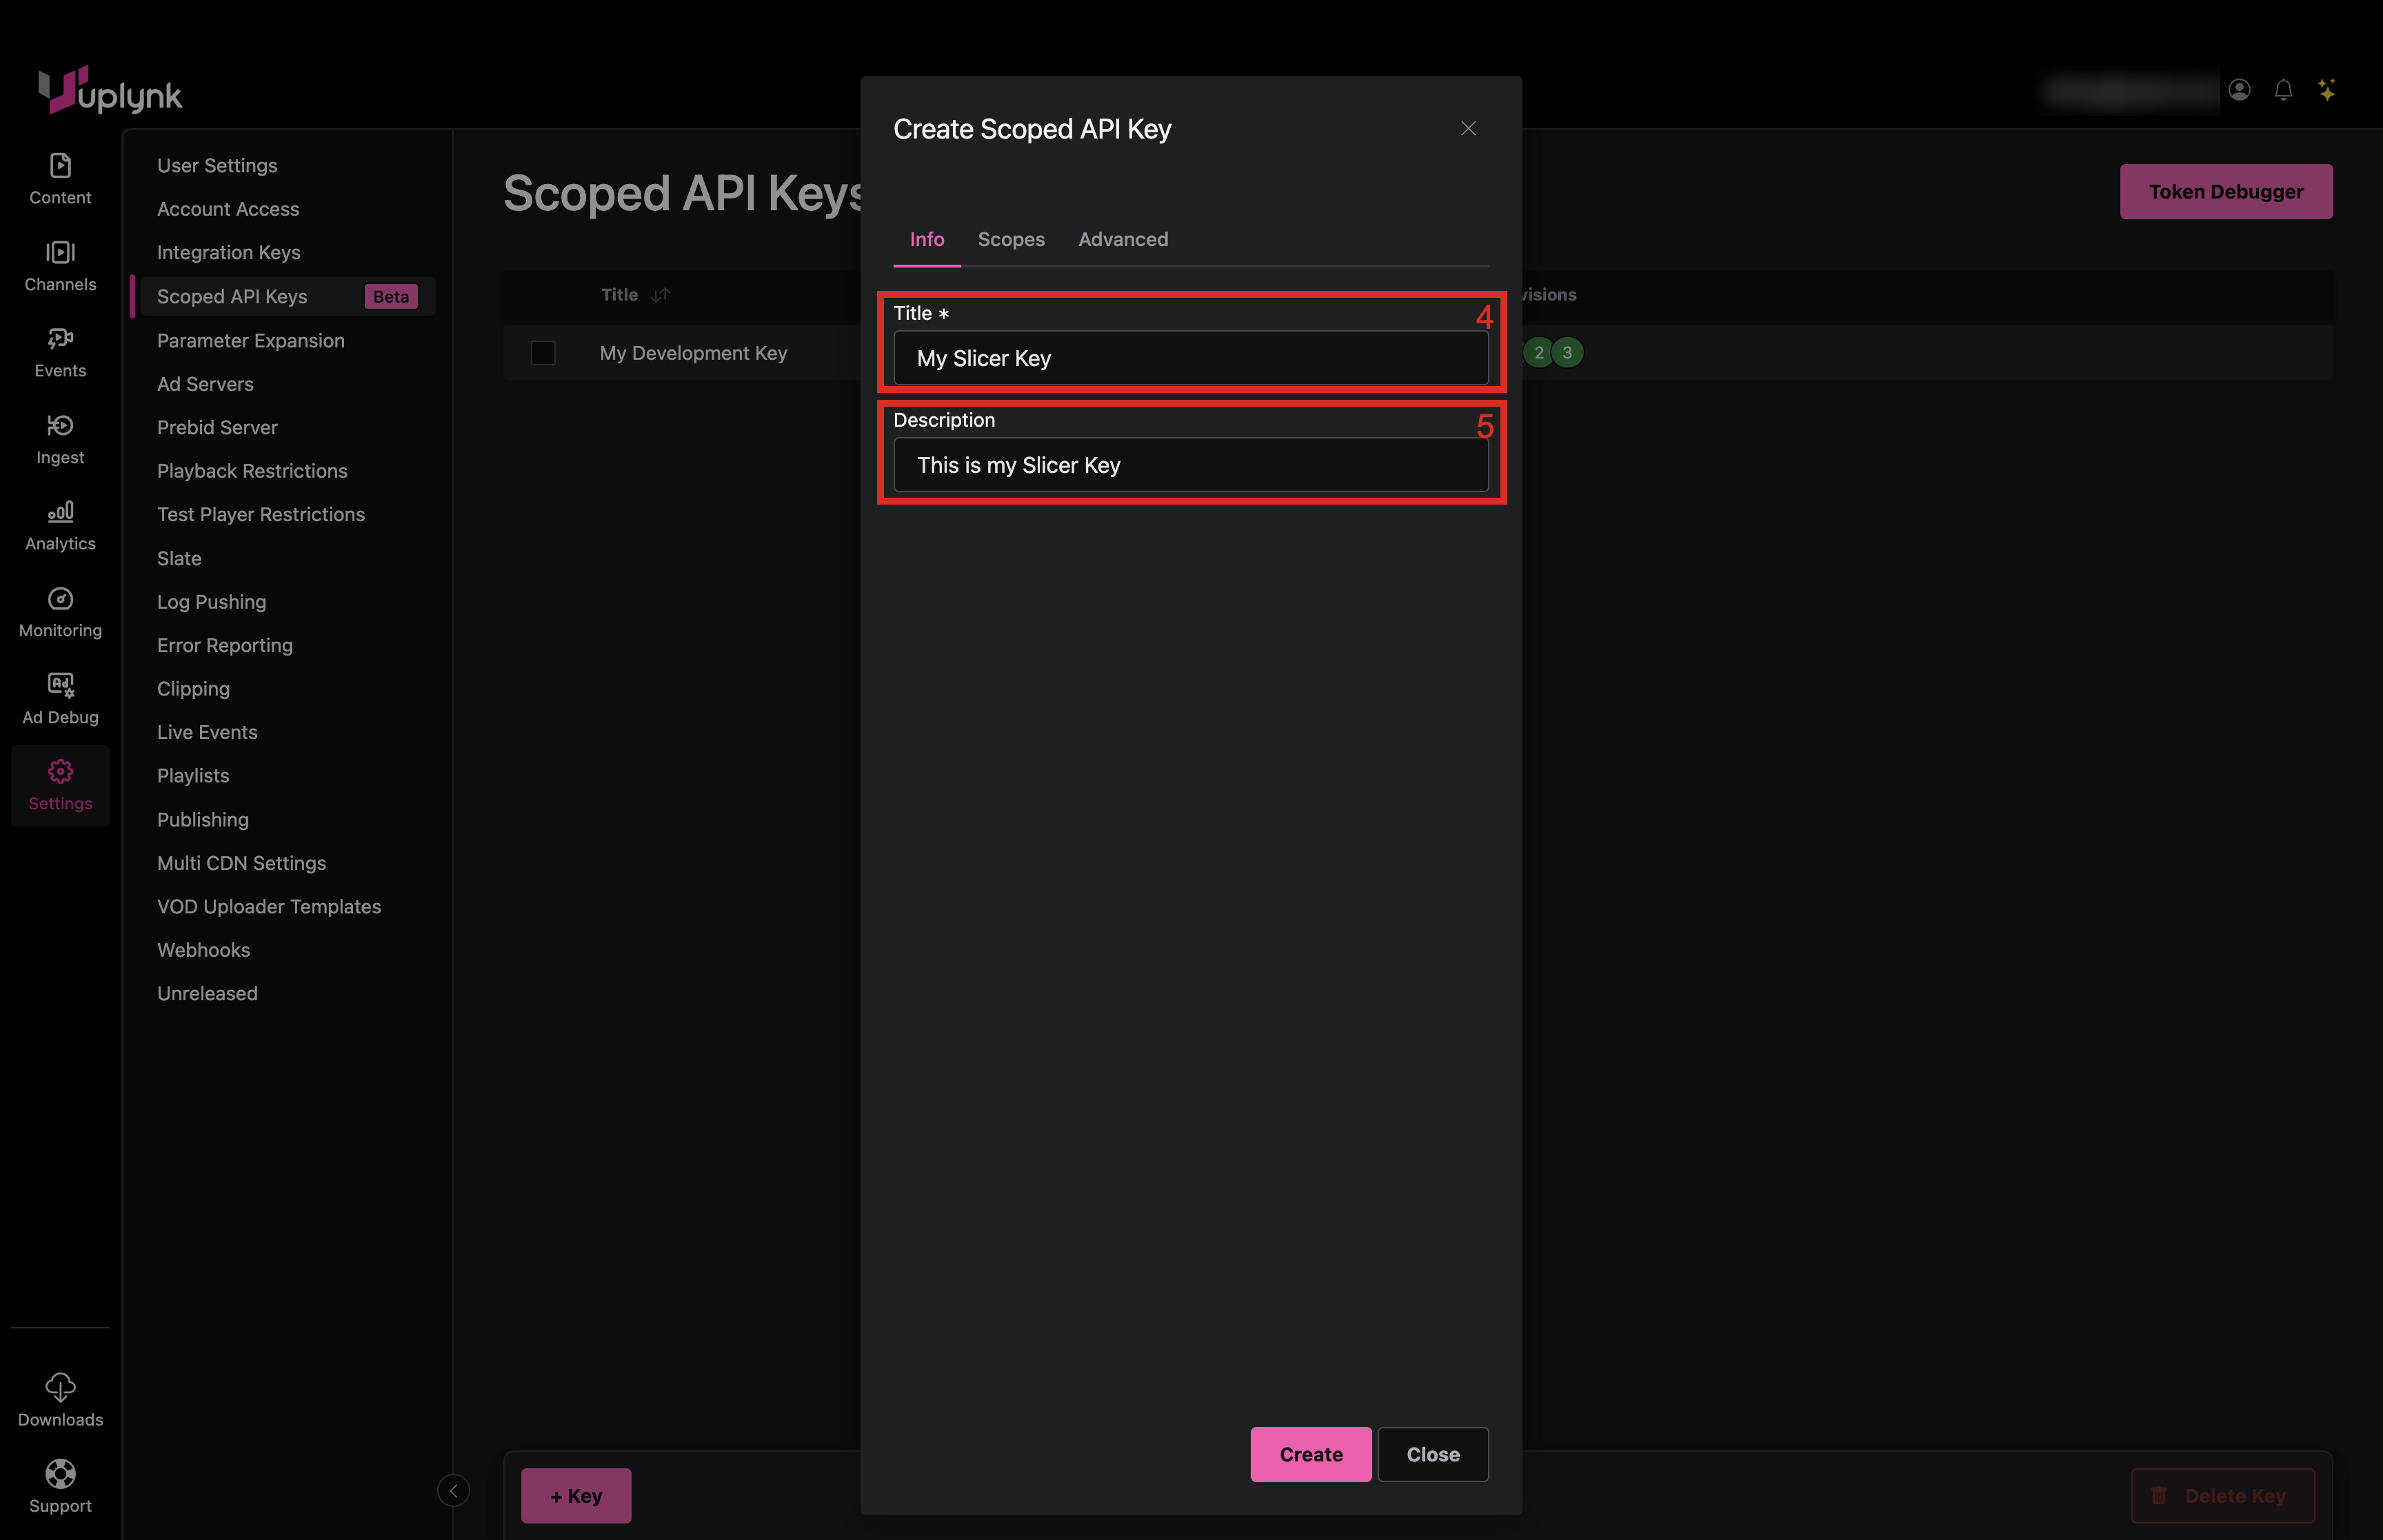This screenshot has height=1540, width=2383.
Task: Open the Events section icon
Action: [60, 339]
